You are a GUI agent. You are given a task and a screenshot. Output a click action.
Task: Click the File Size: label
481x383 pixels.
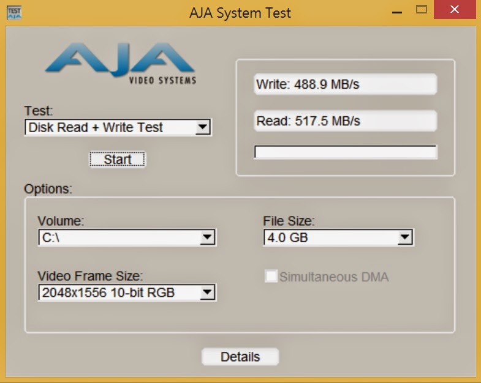(289, 221)
